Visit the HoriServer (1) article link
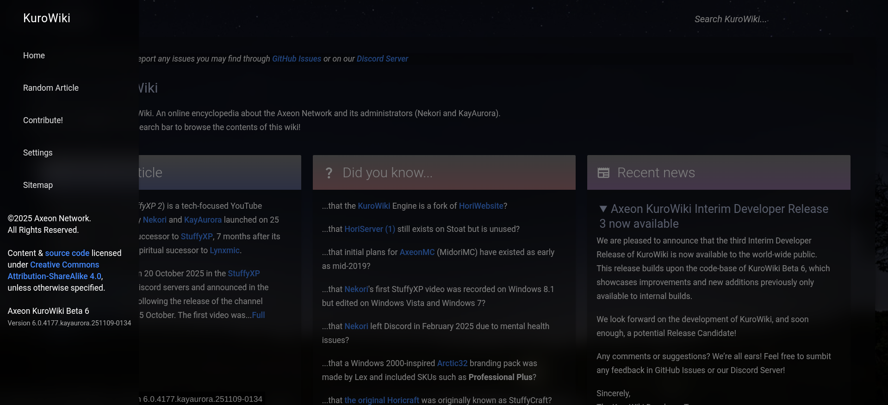The width and height of the screenshot is (888, 405). pos(369,229)
